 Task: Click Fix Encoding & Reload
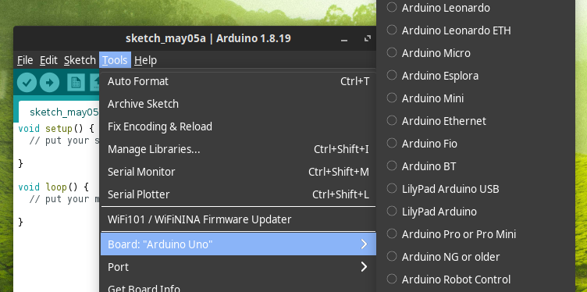[x=238, y=126]
